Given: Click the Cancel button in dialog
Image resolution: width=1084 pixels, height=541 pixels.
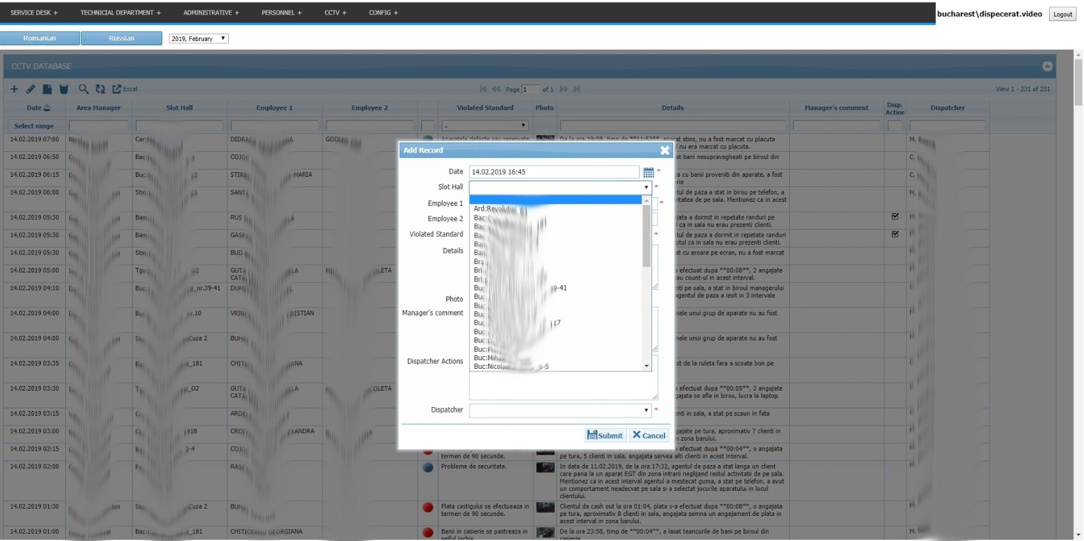Looking at the screenshot, I should coord(649,435).
